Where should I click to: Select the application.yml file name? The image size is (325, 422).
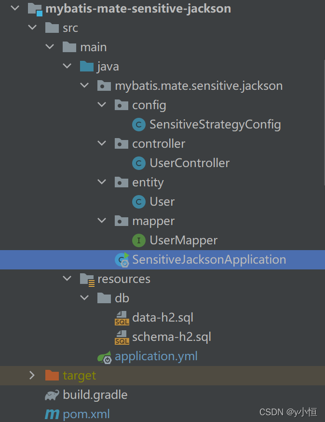point(156,357)
